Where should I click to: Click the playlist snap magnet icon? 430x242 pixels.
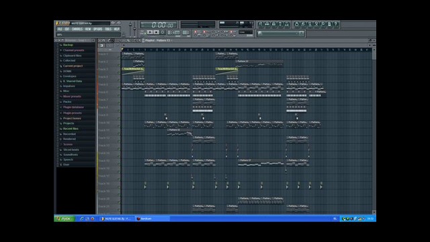[104, 40]
